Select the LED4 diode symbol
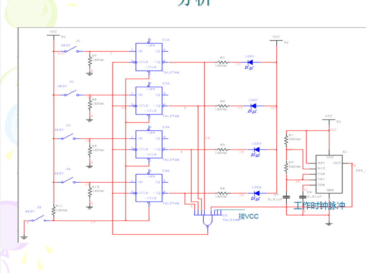The width and height of the screenshot is (387, 273). [x=256, y=194]
